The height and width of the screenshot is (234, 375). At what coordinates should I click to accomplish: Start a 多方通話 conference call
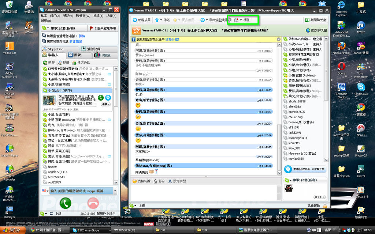(x=81, y=63)
